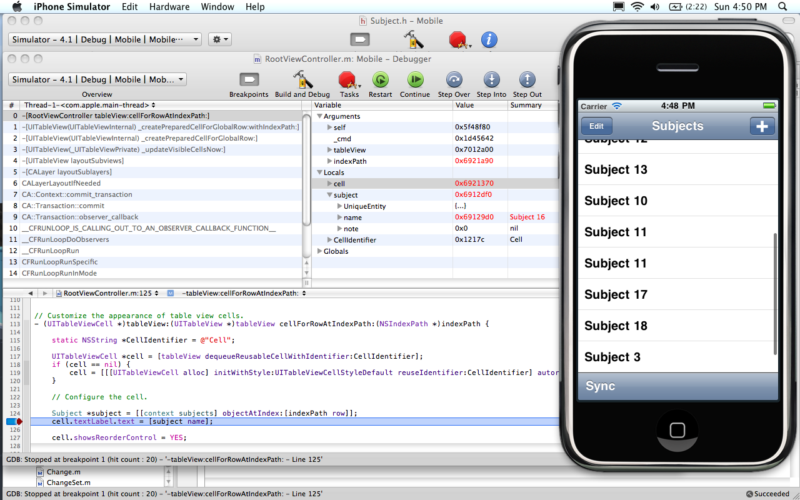The image size is (800, 500).
Task: Open the Edit menu
Action: [x=130, y=7]
